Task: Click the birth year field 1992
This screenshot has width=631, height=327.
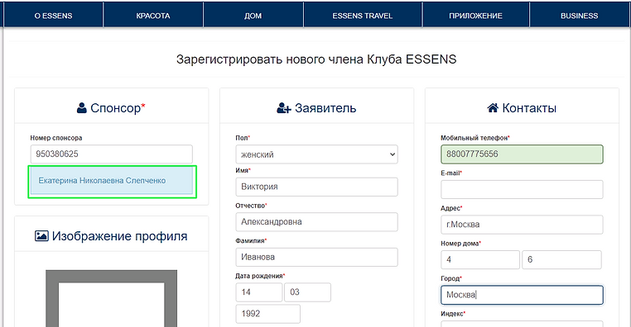Action: pos(268,314)
